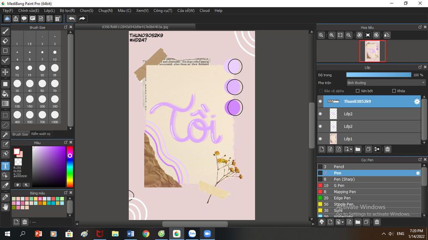Open the Help menu
Viewport: 428px width, 240px height.
[x=218, y=10]
